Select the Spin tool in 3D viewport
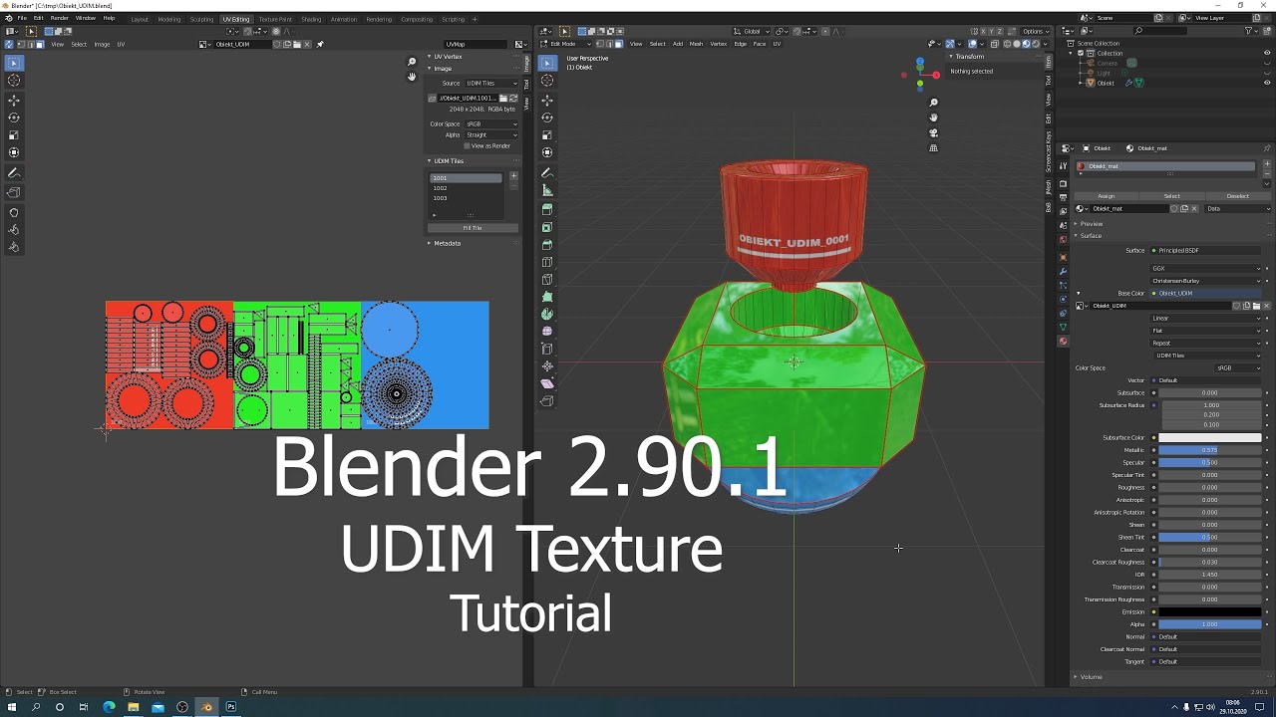The image size is (1276, 717). (547, 315)
